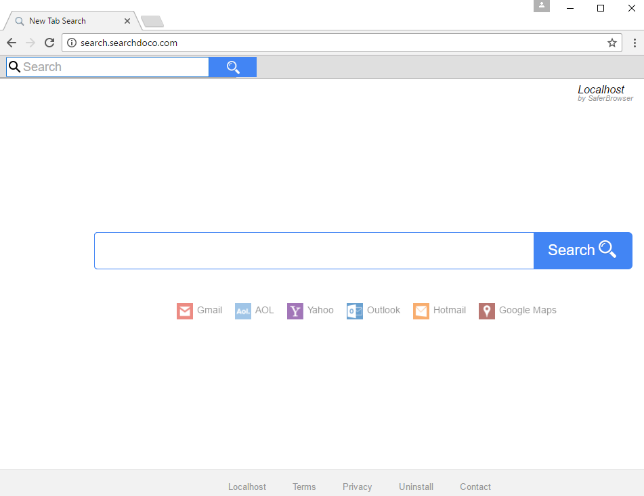Screen dimensions: 644x496
Task: Open the browser profile avatar
Action: click(541, 7)
